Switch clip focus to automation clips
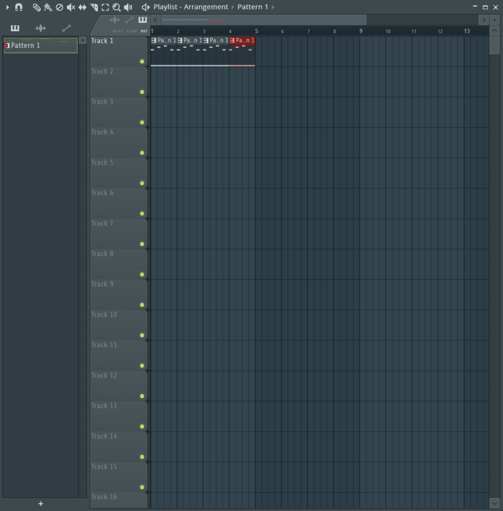Screen dimensions: 503x511 (129, 20)
